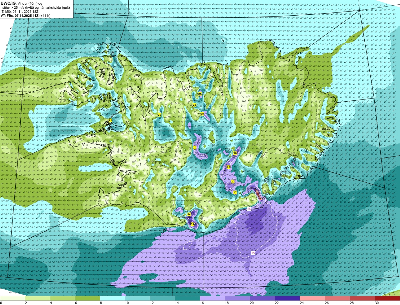The image size is (400, 305).
Task: Click the yellow "30" gust label on map
Action: tap(235, 153)
